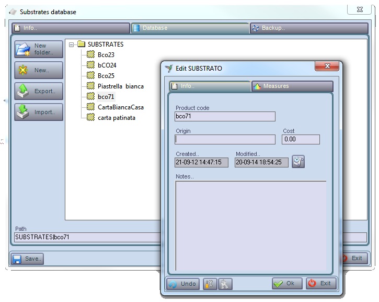This screenshot has height=302, width=379.
Task: Save the substrates database
Action: coord(28,259)
